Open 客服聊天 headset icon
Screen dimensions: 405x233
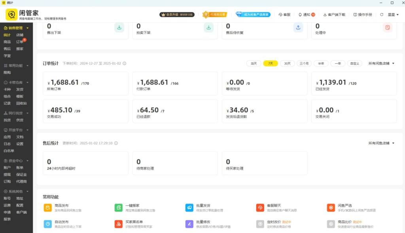pos(260,208)
